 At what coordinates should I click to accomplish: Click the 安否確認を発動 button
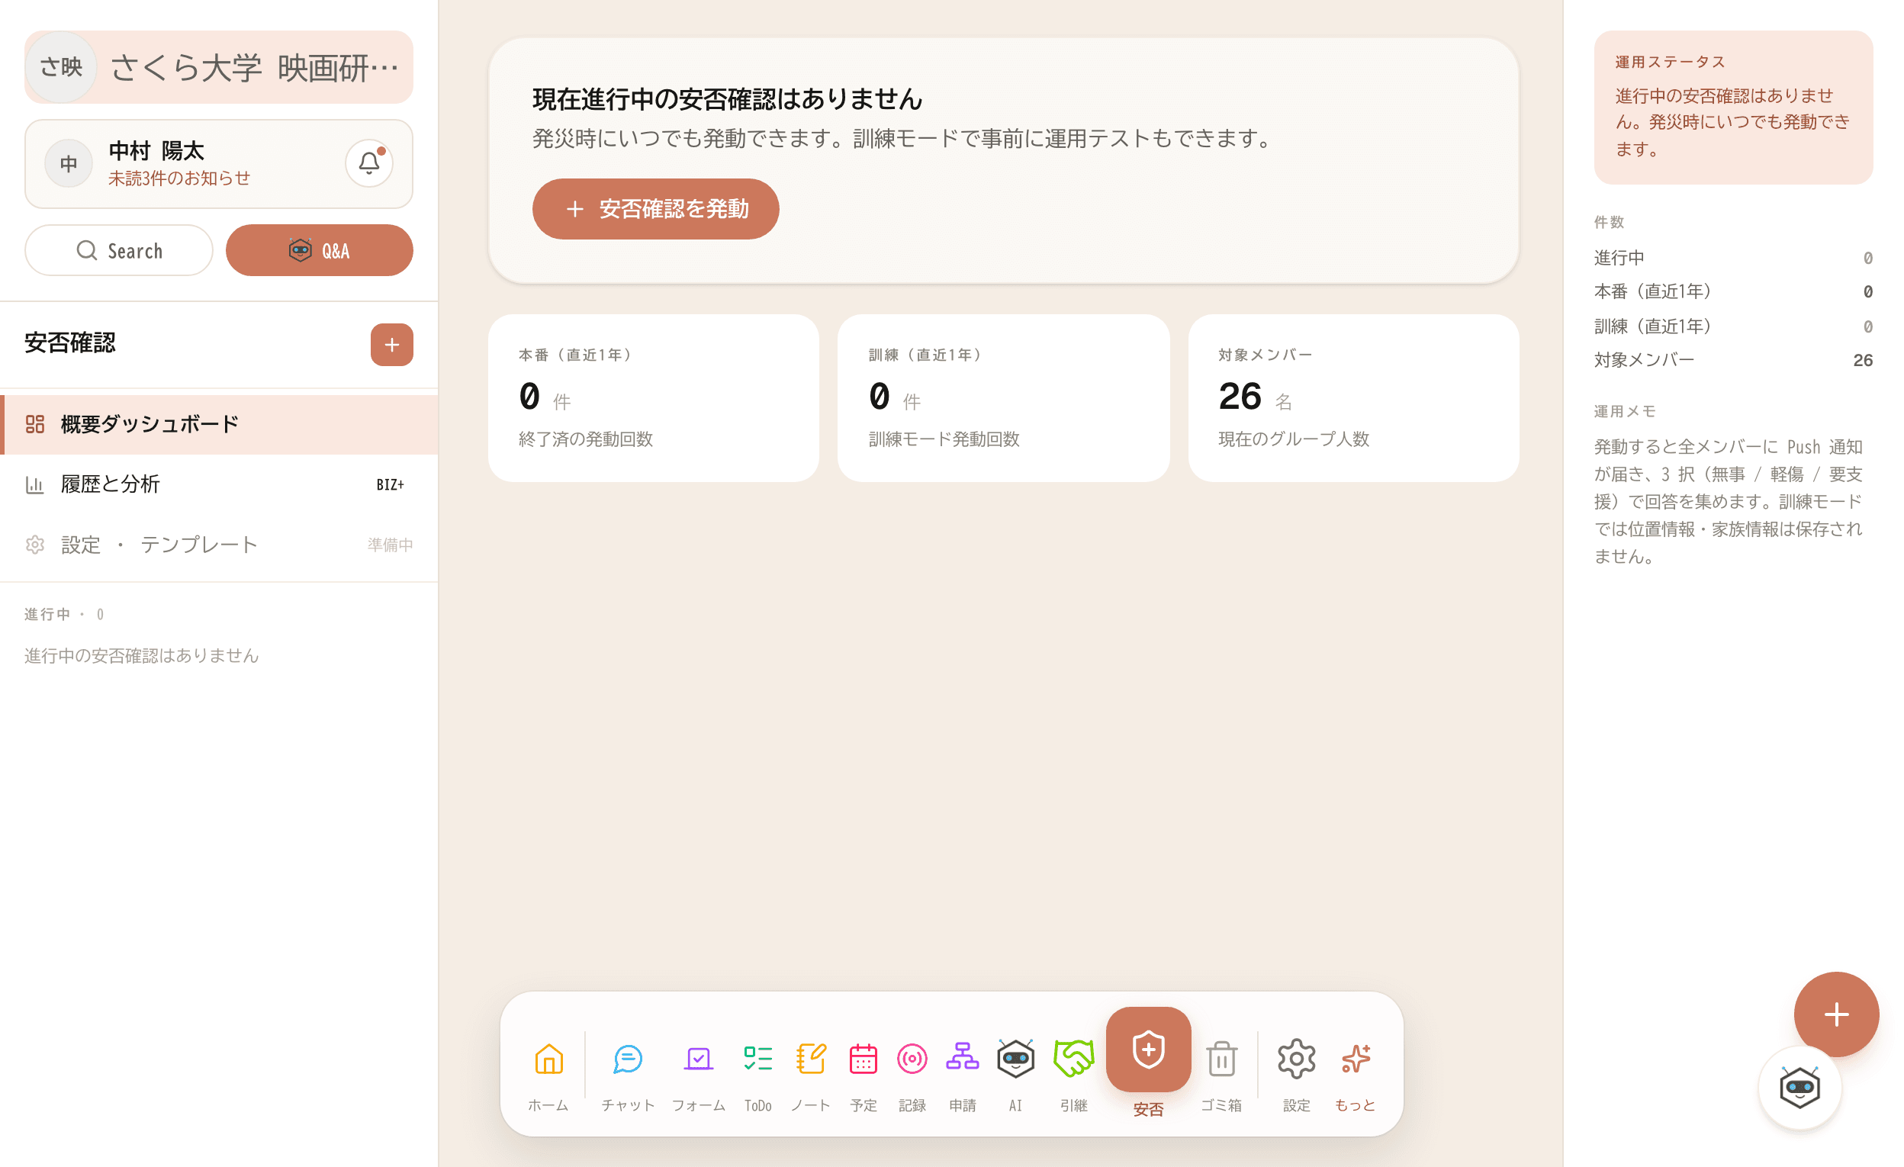655,209
